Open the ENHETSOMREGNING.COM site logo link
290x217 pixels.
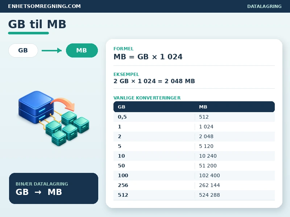tap(44, 6)
